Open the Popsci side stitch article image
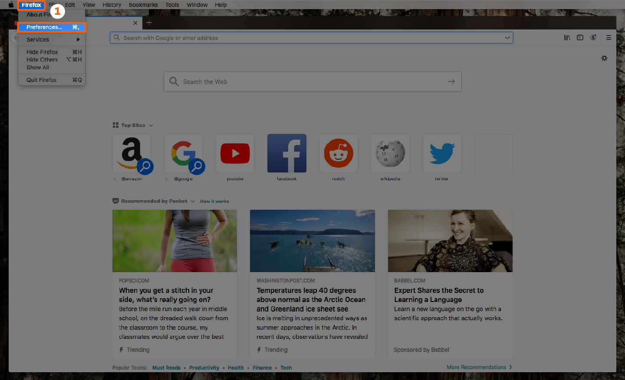The image size is (625, 380). point(174,241)
